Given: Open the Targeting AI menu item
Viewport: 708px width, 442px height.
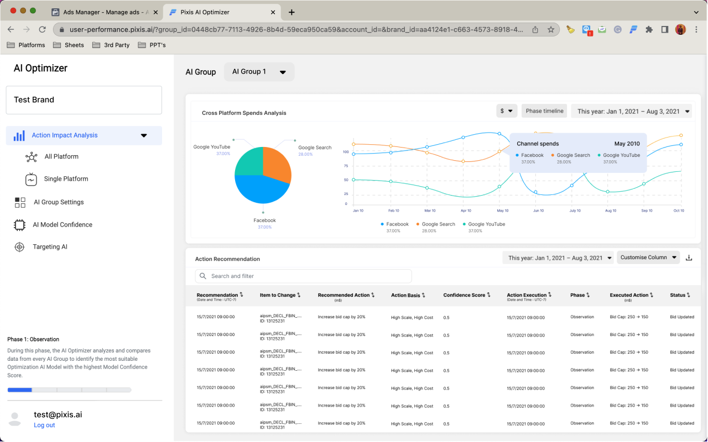Looking at the screenshot, I should [x=50, y=247].
